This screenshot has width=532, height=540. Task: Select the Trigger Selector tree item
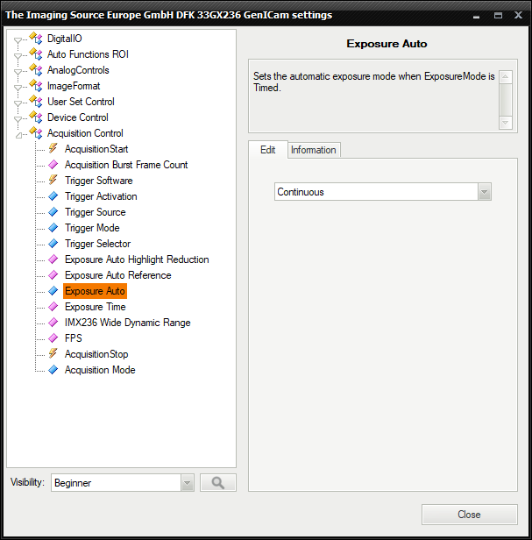(98, 244)
